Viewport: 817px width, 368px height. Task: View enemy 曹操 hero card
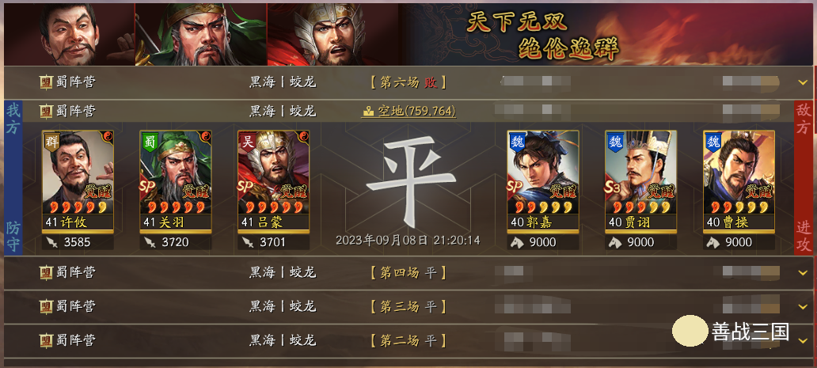tap(739, 181)
